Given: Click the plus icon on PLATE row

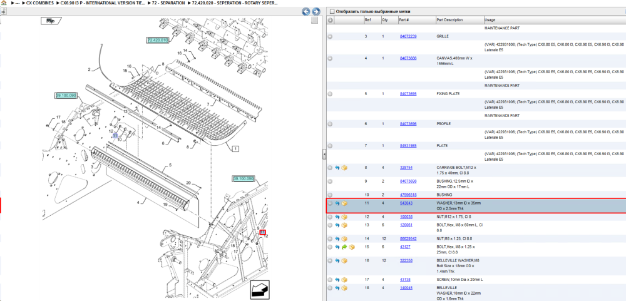Looking at the screenshot, I should (x=330, y=146).
